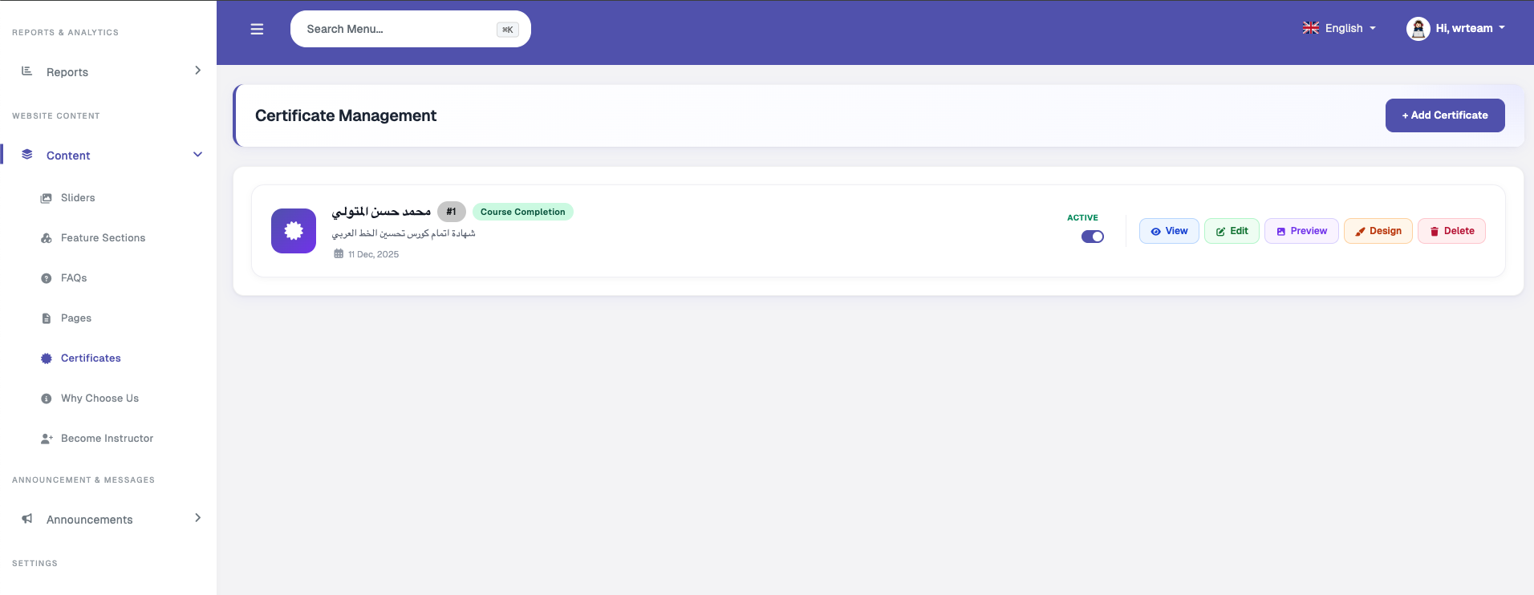The image size is (1534, 595).
Task: Click the Sliders images icon
Action: coord(47,198)
